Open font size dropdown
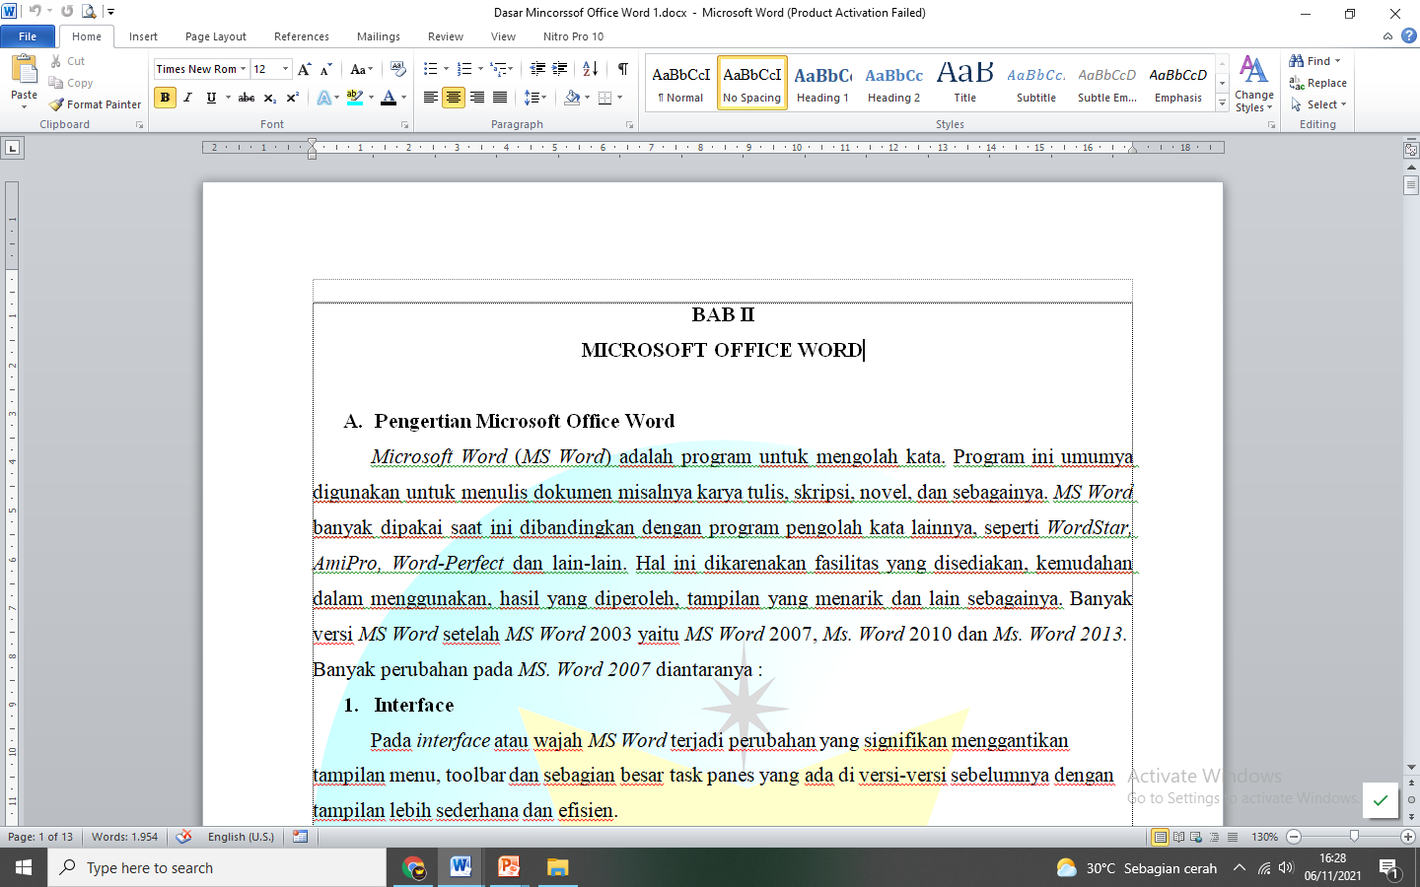 pos(286,69)
